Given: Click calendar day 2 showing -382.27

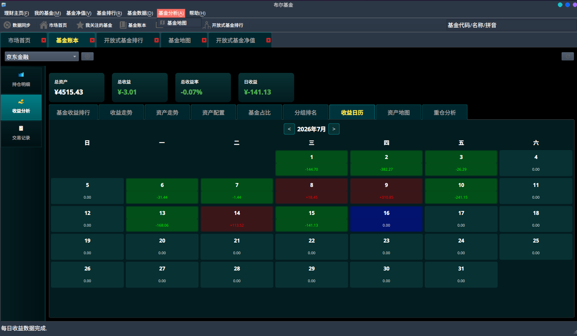Looking at the screenshot, I should coord(386,163).
